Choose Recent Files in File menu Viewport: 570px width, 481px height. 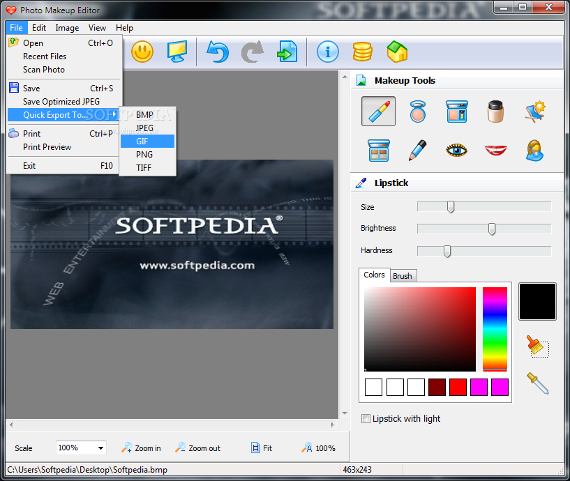65,56
